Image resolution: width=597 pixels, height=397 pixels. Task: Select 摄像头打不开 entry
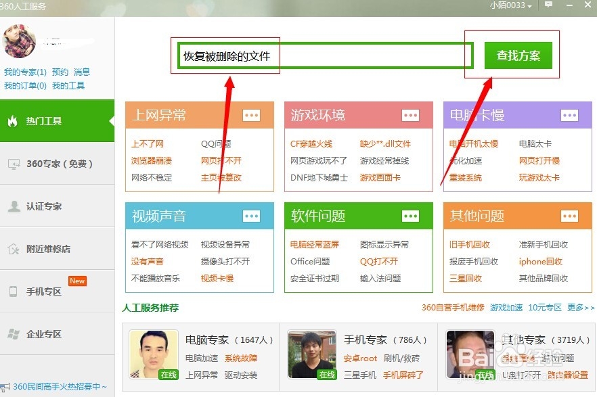coord(225,261)
